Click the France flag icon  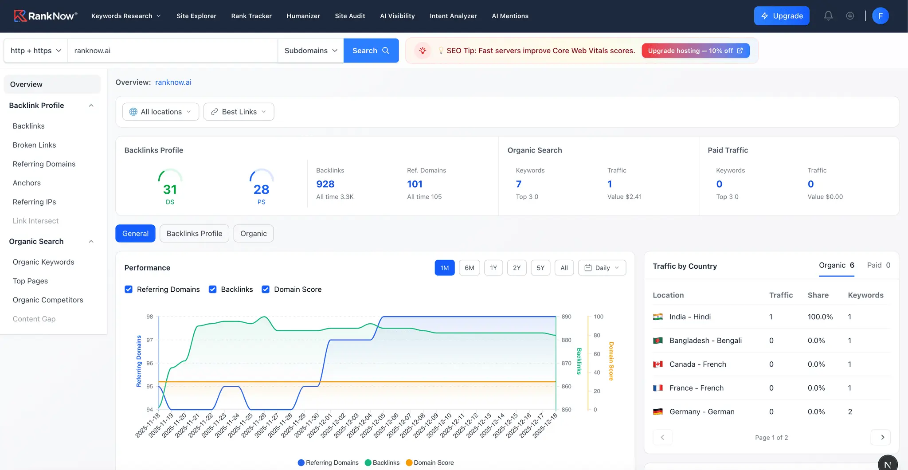[658, 388]
